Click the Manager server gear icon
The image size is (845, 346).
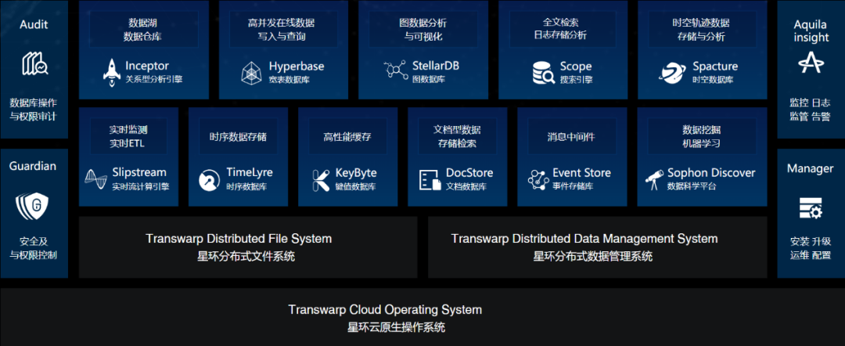[811, 209]
